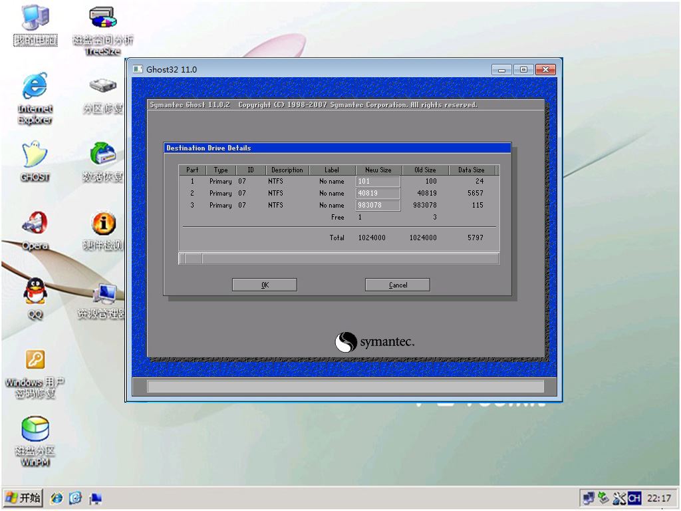Click the second blue quick launch icon
Image resolution: width=681 pixels, height=511 pixels.
click(76, 498)
